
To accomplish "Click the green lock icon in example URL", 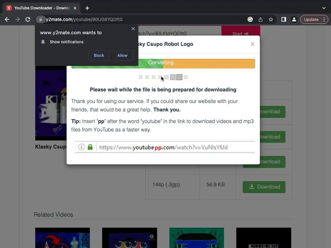I will [90, 147].
